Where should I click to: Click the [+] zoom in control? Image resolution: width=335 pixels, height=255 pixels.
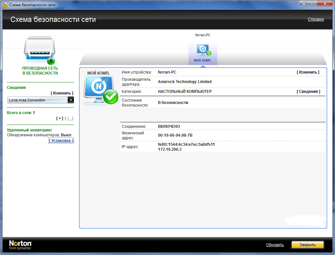tap(60, 118)
